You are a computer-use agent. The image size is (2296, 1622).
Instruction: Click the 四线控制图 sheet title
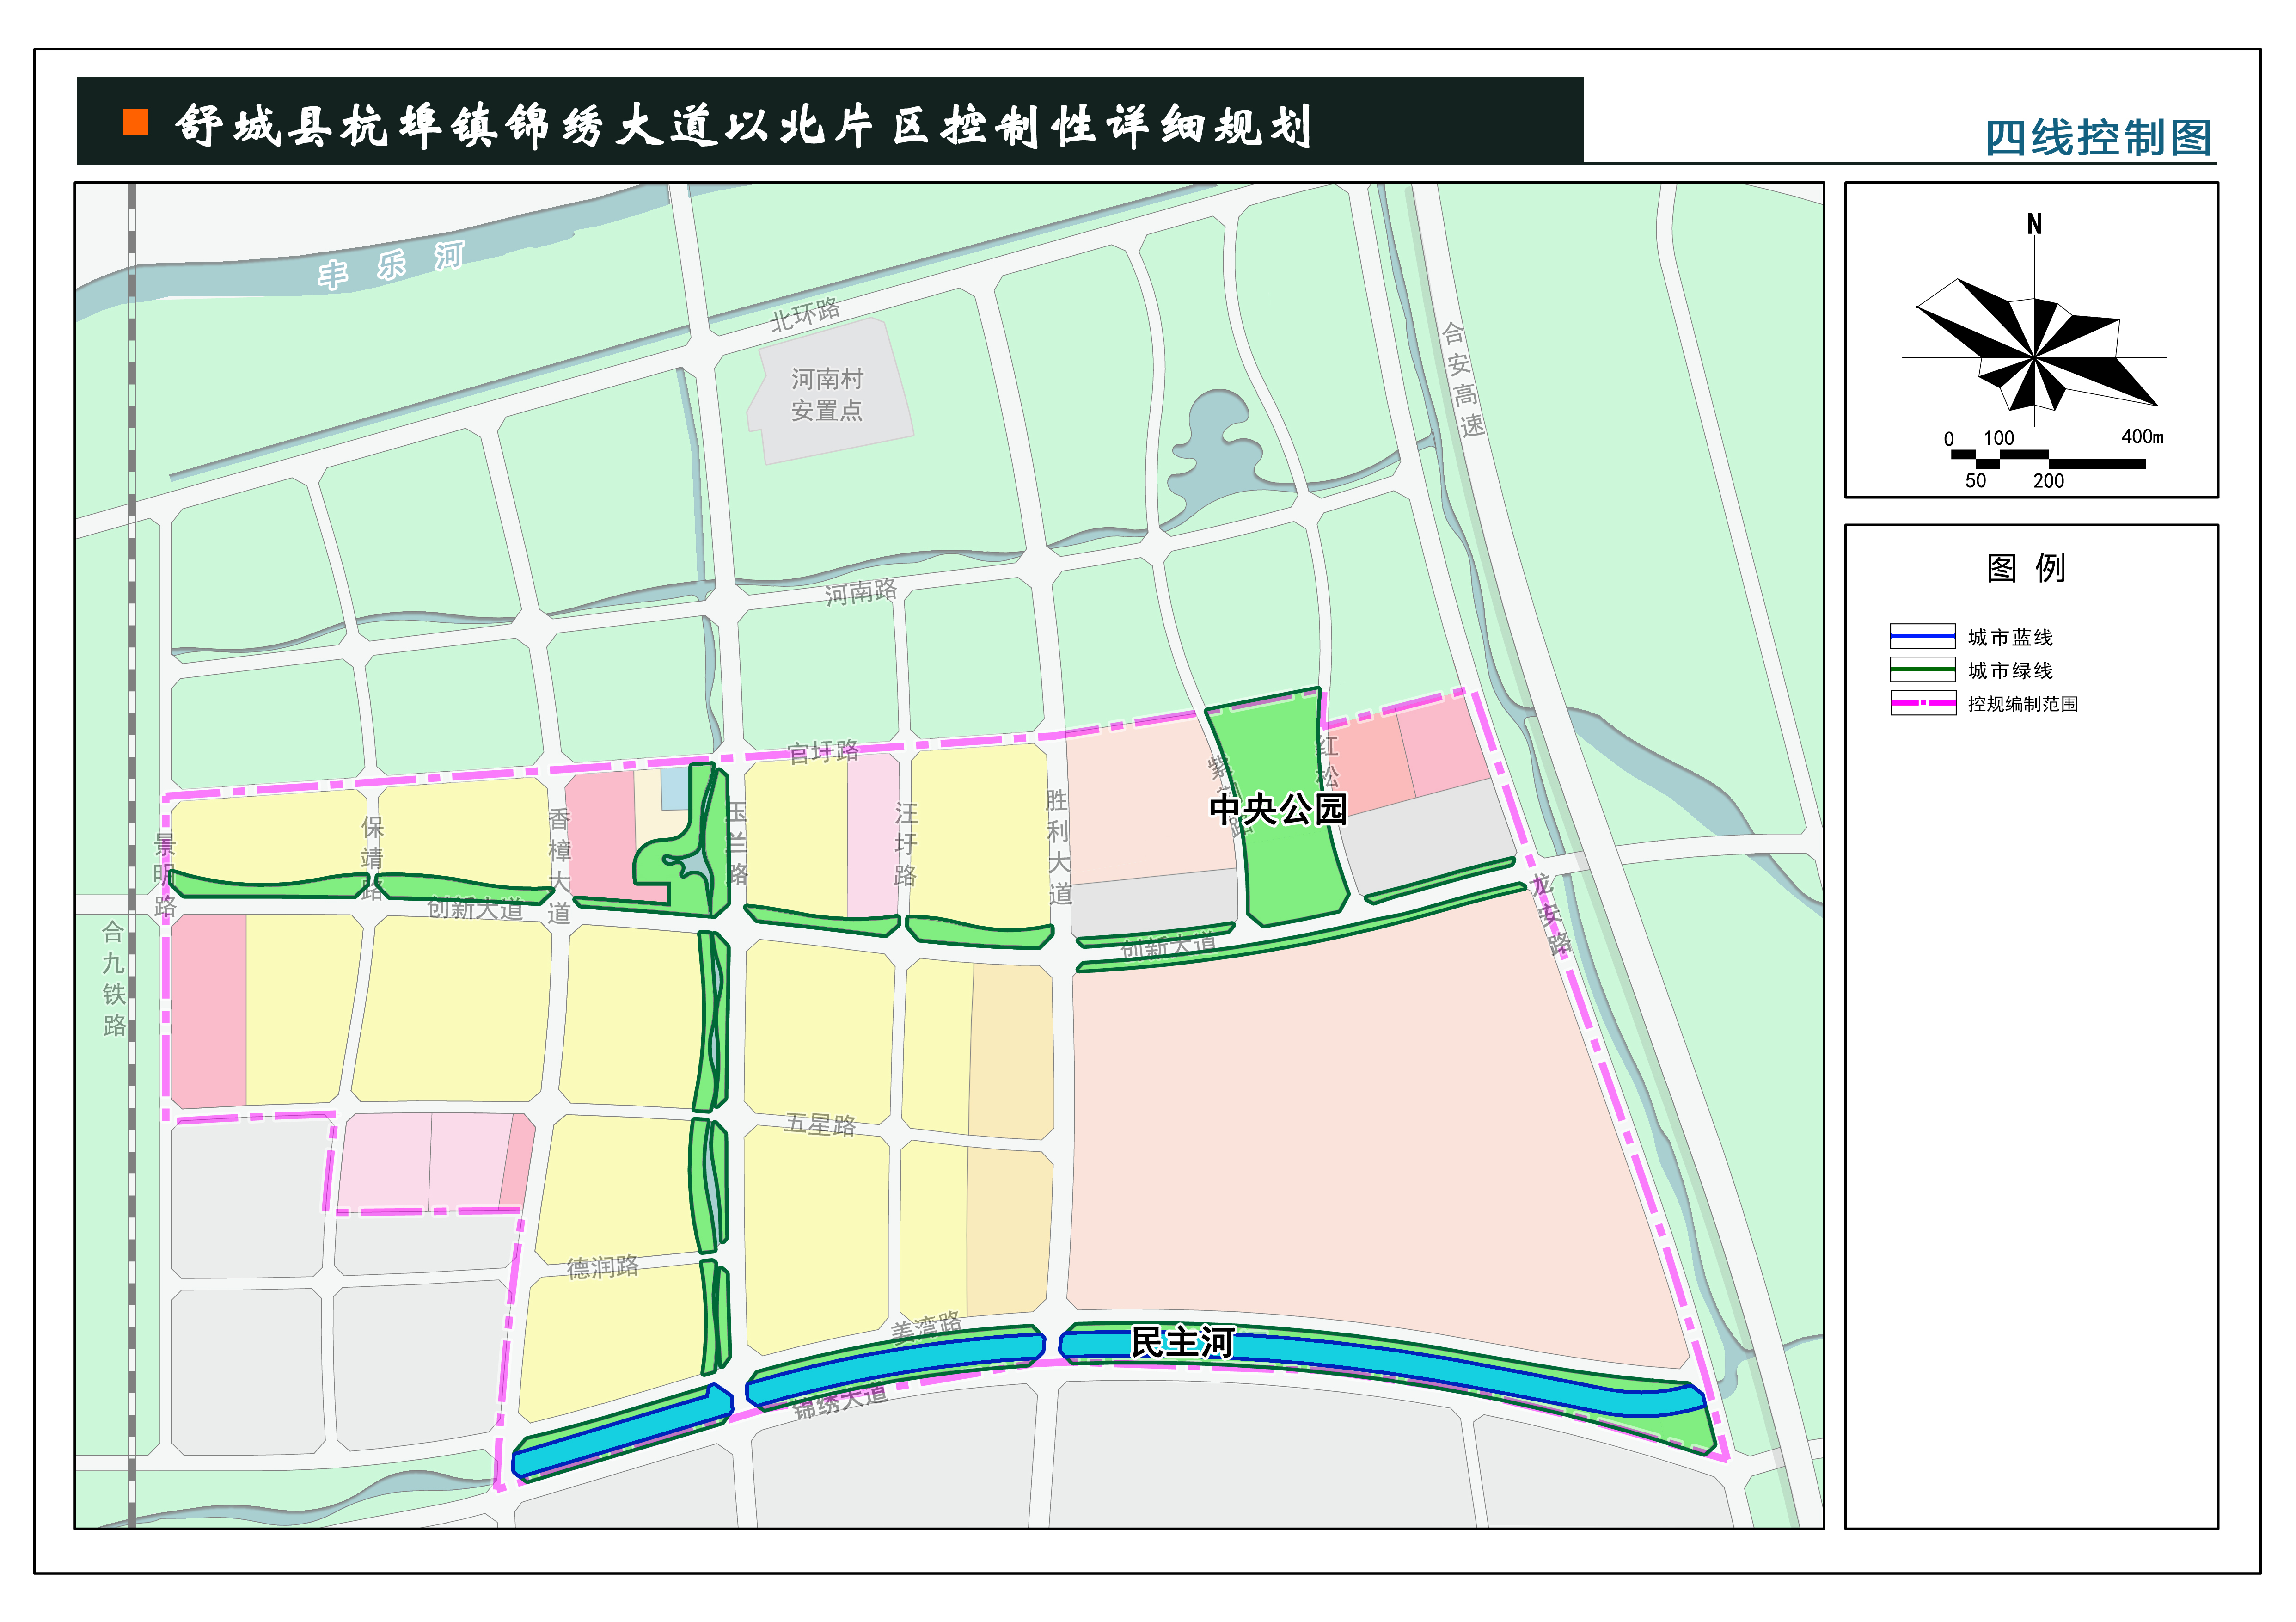pos(2098,138)
